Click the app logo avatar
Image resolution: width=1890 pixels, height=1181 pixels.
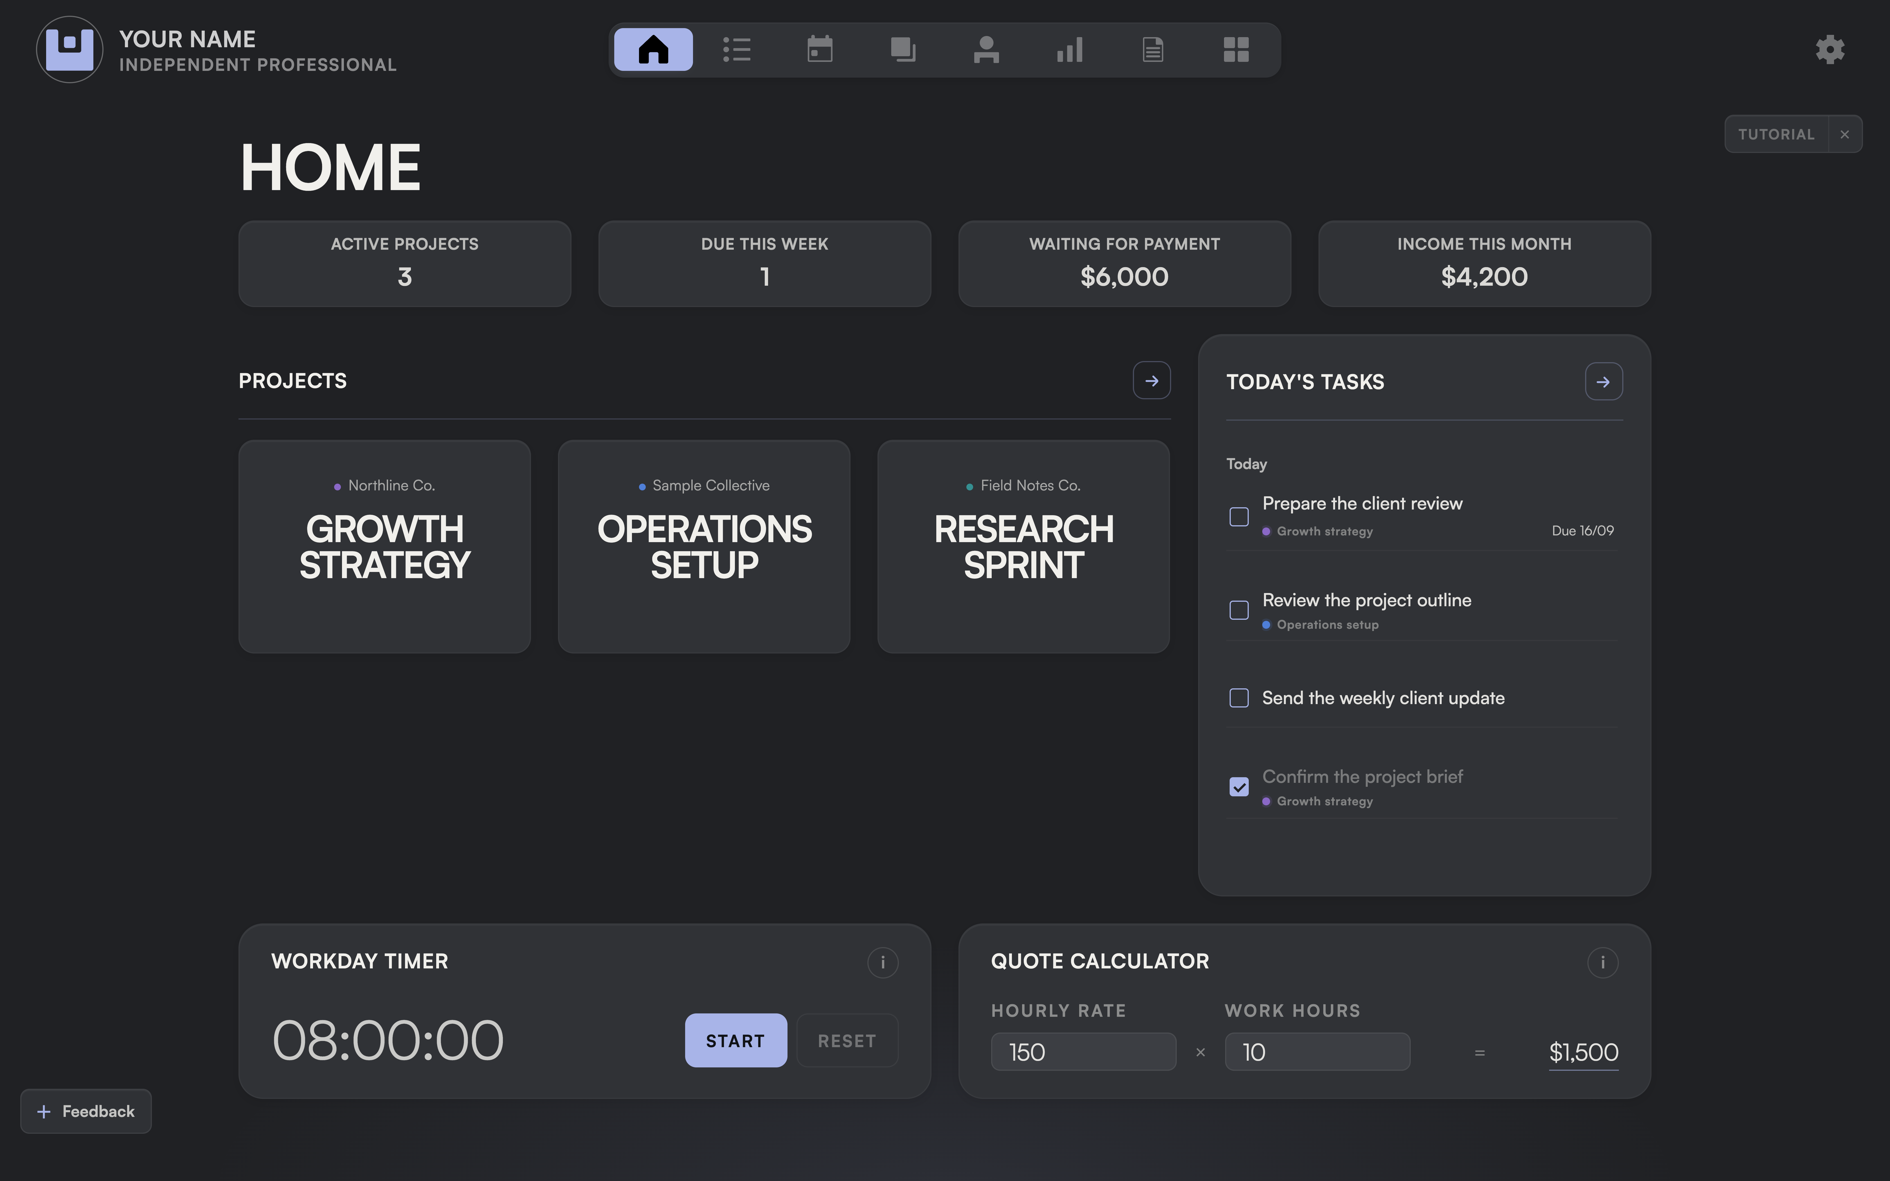coord(69,49)
